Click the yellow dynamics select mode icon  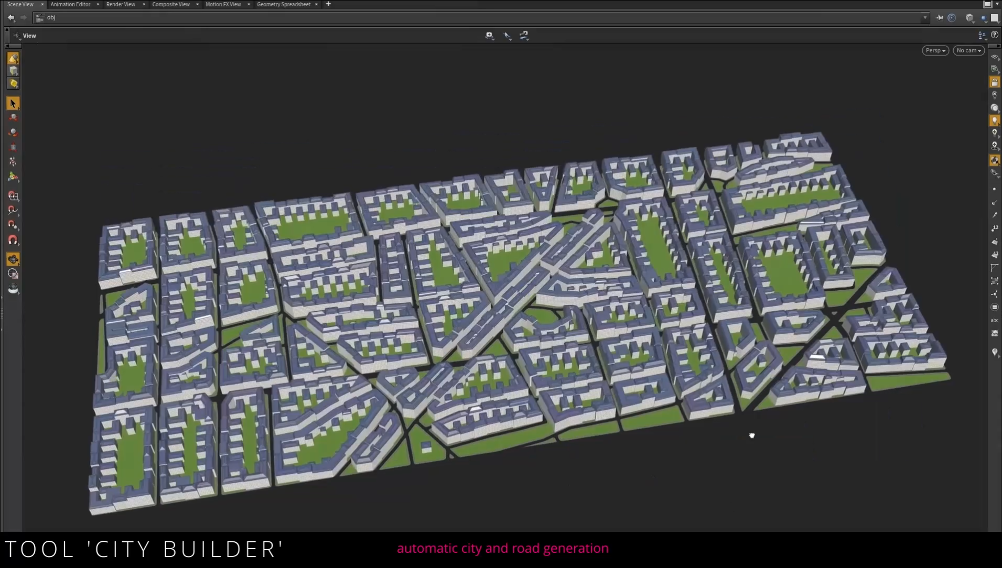(x=13, y=83)
